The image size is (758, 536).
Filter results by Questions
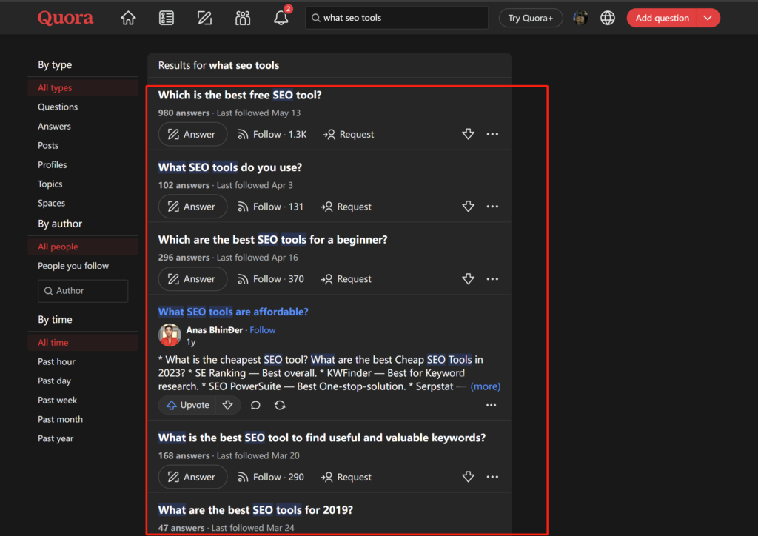[x=58, y=107]
